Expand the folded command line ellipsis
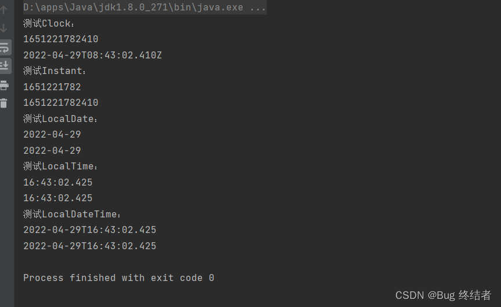The width and height of the screenshot is (501, 307). (x=258, y=8)
